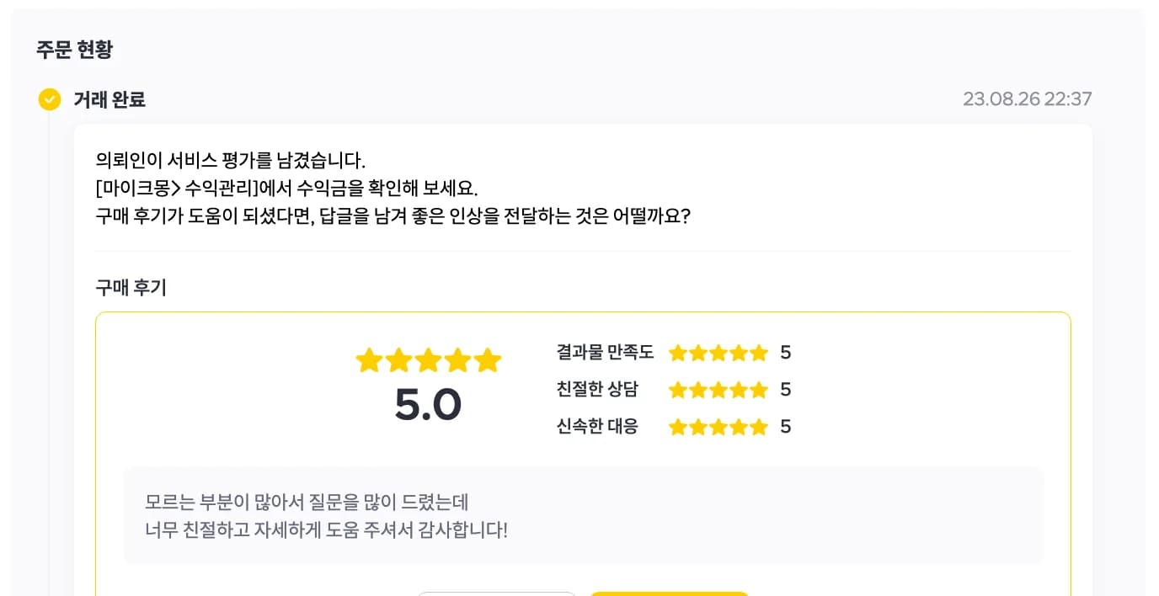The height and width of the screenshot is (596, 1159).
Task: Click the yellow button below the review
Action: click(670, 593)
